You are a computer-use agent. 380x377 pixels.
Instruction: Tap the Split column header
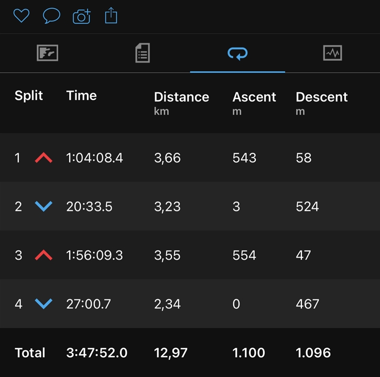(29, 95)
